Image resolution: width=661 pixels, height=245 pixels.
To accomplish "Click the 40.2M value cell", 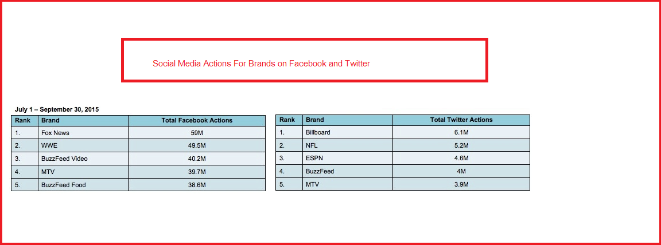I will [197, 159].
